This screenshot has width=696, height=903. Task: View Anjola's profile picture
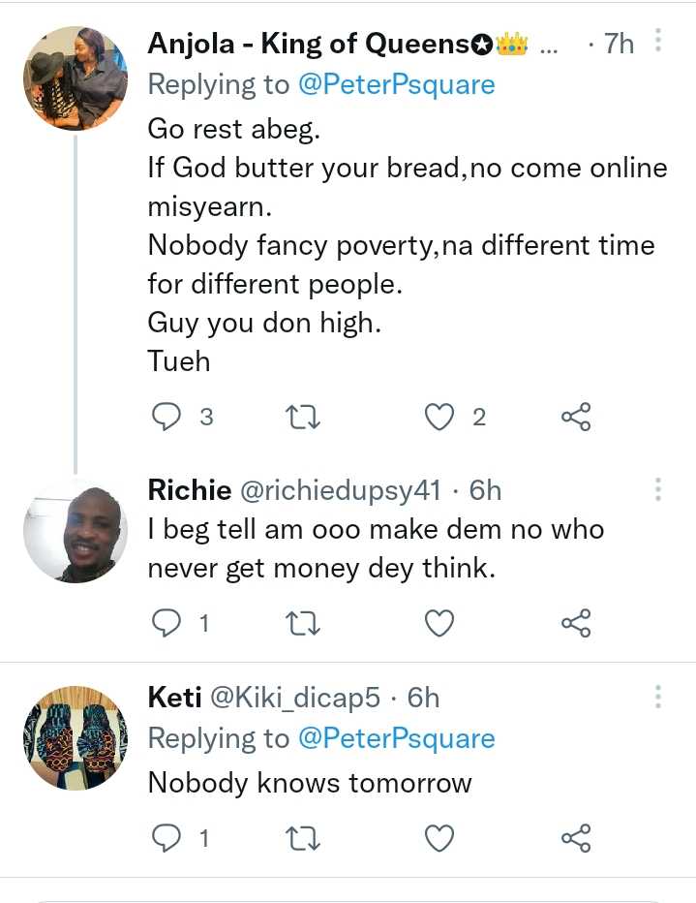tap(75, 78)
